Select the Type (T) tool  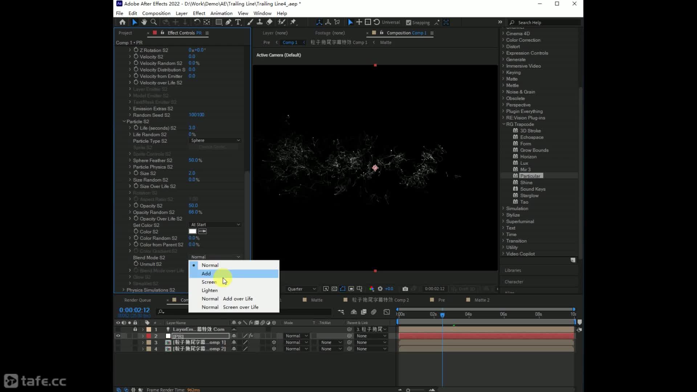tap(238, 22)
